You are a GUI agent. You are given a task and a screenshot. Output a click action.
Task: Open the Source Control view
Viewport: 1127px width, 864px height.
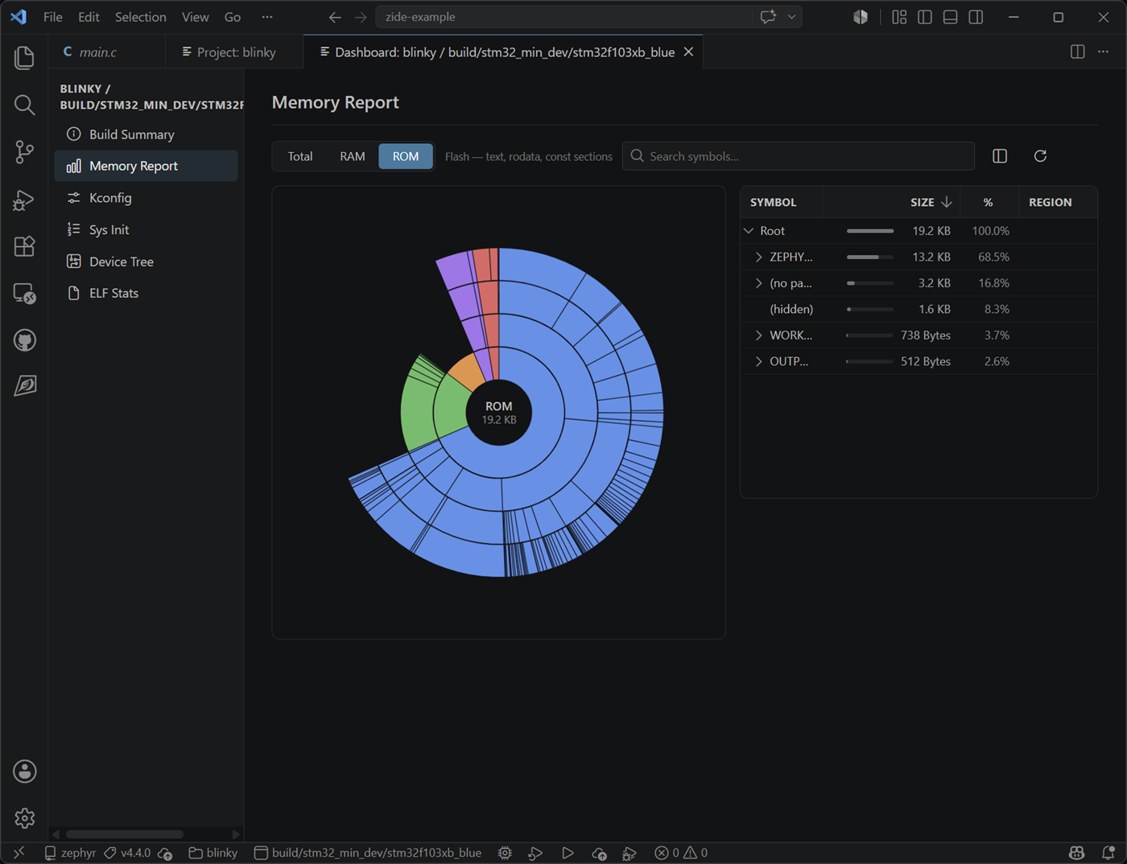point(24,151)
